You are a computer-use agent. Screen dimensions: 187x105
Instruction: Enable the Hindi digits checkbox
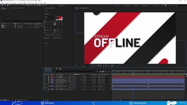pos(54,38)
